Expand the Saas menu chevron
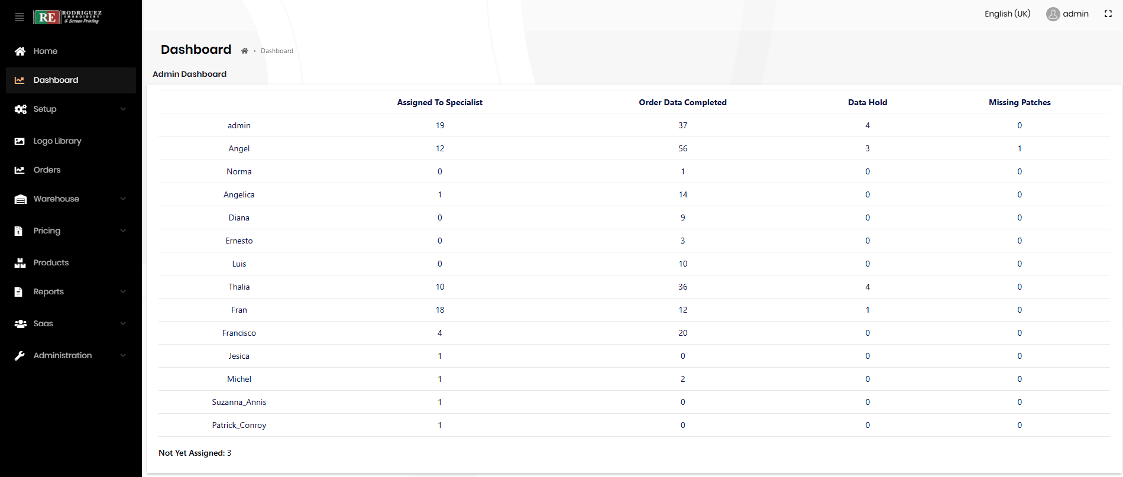This screenshot has width=1123, height=477. coord(123,324)
